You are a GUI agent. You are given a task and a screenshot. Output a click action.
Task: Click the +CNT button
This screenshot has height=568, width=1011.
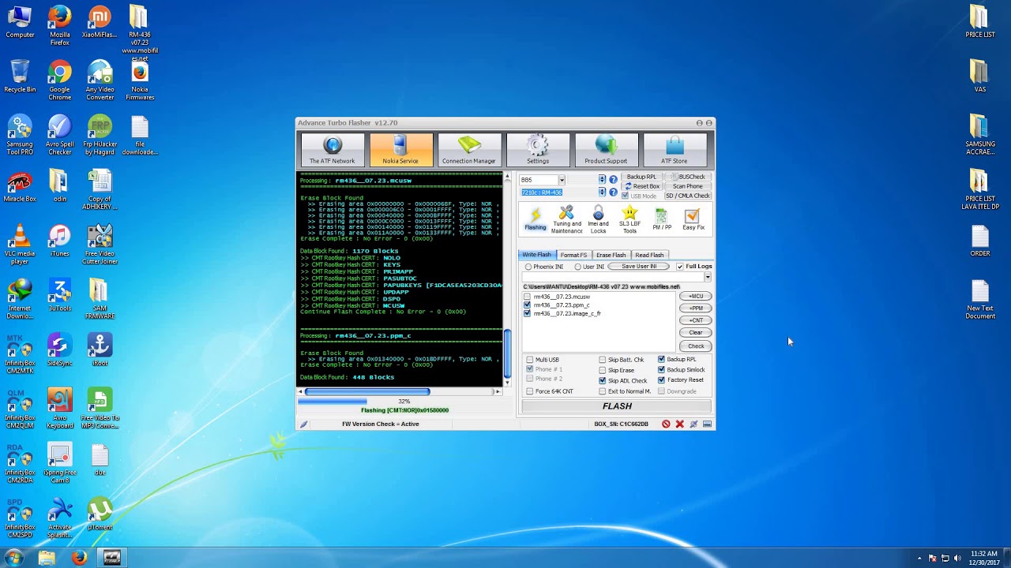click(x=695, y=320)
